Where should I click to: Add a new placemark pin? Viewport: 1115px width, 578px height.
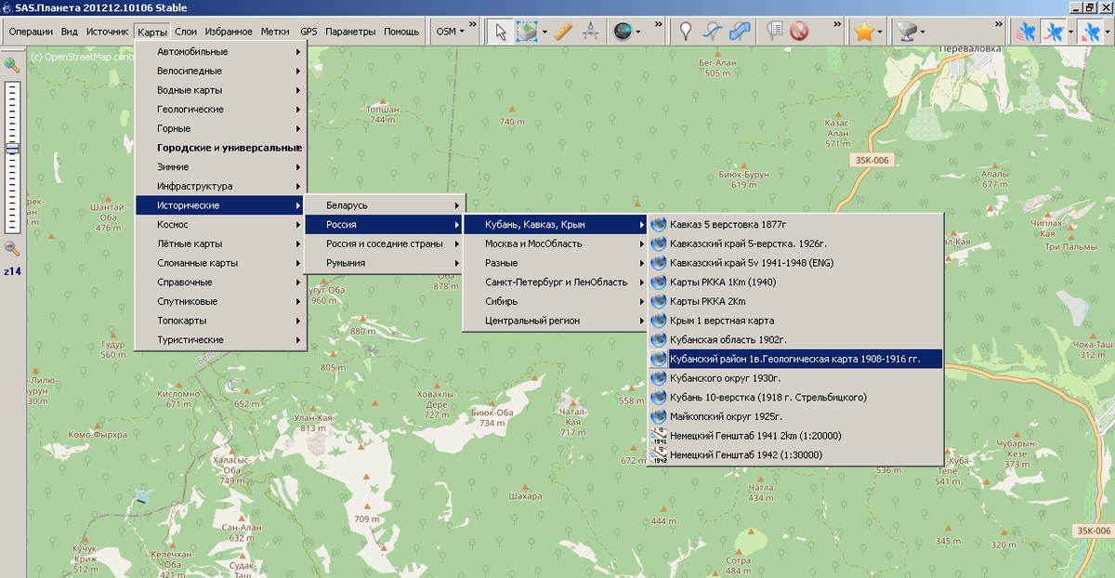pos(686,32)
